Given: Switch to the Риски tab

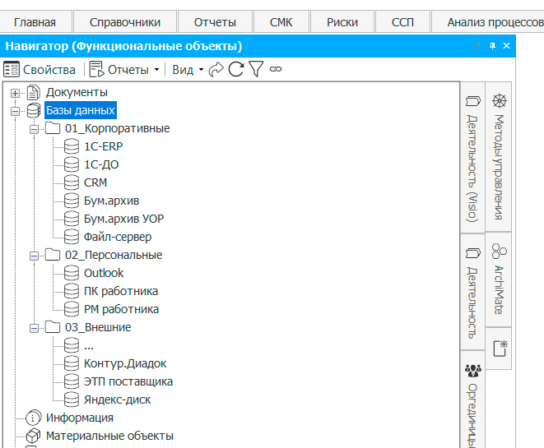Looking at the screenshot, I should 342,22.
